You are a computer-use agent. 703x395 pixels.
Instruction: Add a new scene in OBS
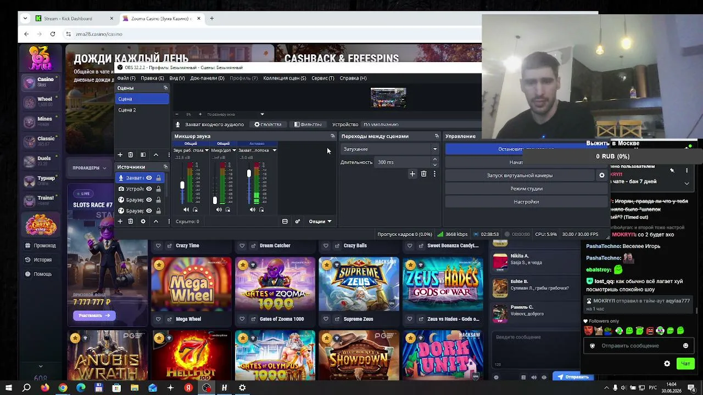120,155
